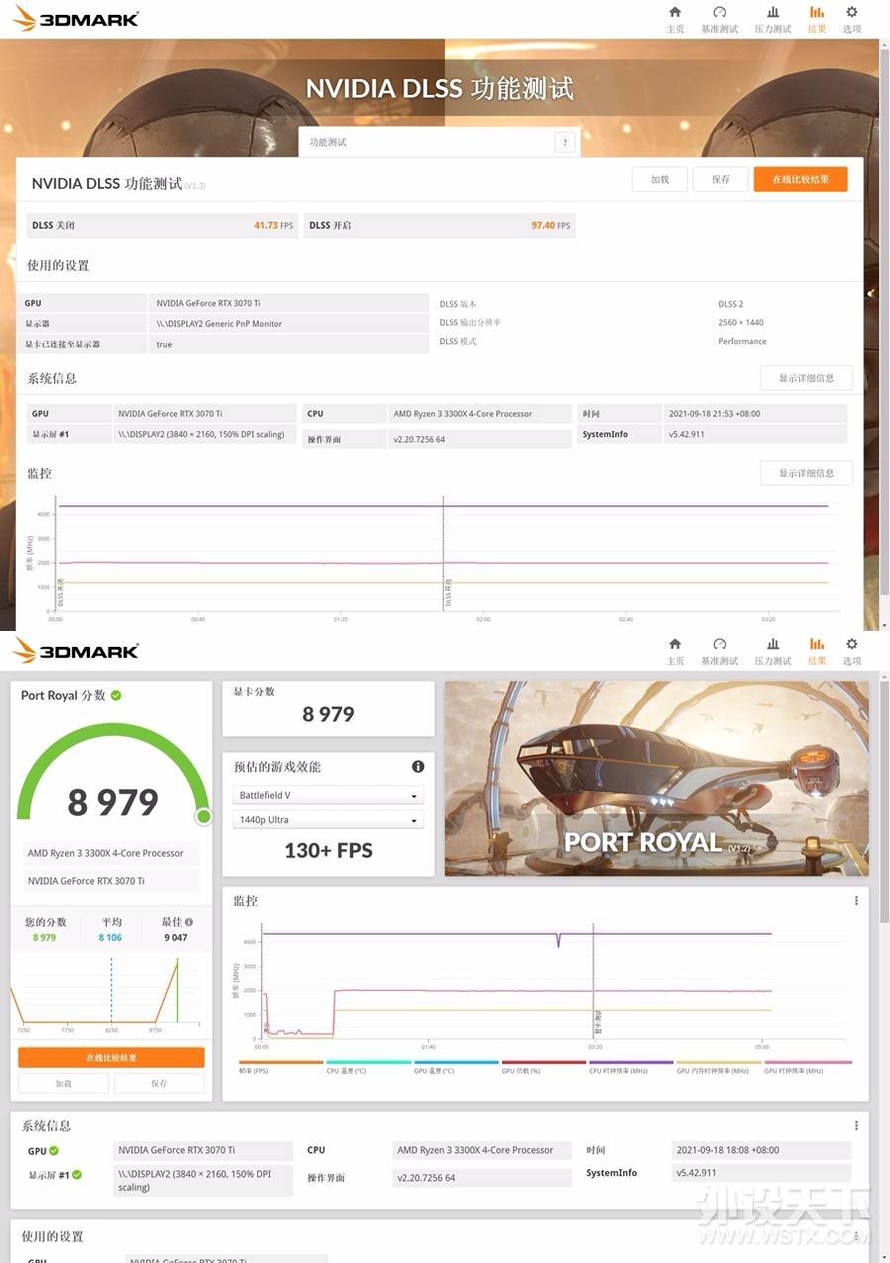Click 显示详细信息 button beside 监控 in DLSS window
This screenshot has width=890, height=1263.
pos(806,473)
